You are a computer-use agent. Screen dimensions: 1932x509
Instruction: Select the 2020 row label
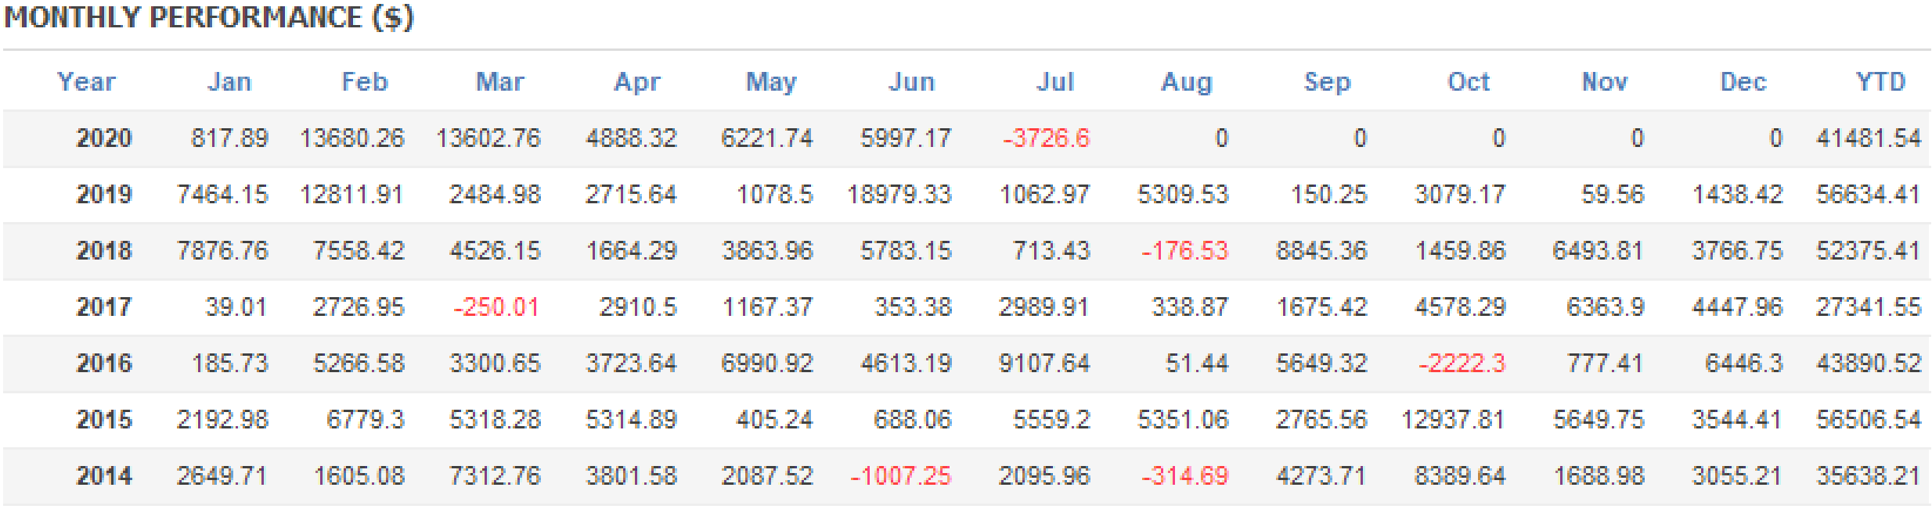(104, 138)
